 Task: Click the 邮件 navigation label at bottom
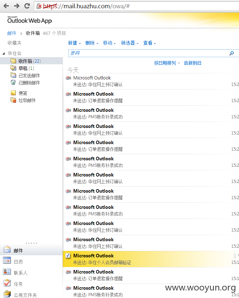[18, 251]
